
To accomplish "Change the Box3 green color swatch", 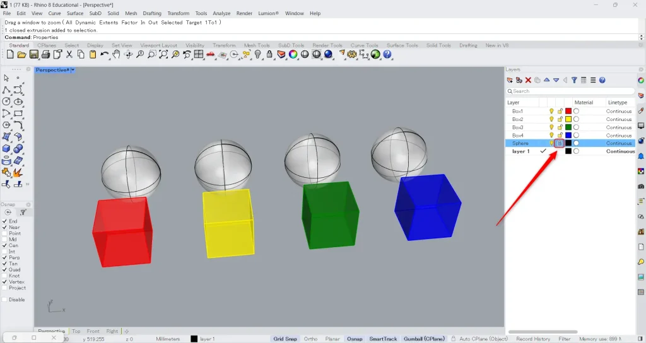I will pyautogui.click(x=568, y=127).
